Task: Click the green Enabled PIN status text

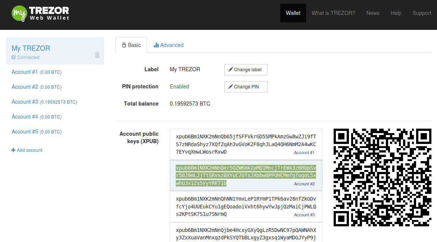Action: coord(180,87)
